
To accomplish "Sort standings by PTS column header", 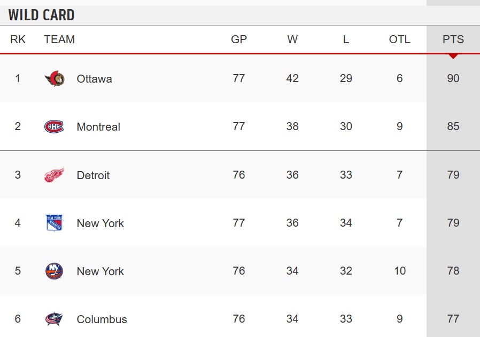I will pyautogui.click(x=453, y=39).
